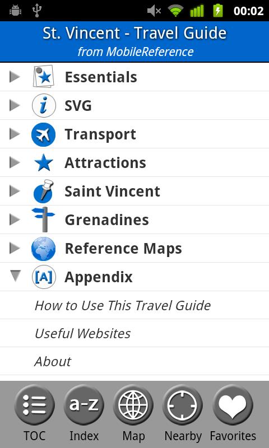Viewport: 269px width, 448px height.
Task: Open the a-z Index icon
Action: pos(84,405)
